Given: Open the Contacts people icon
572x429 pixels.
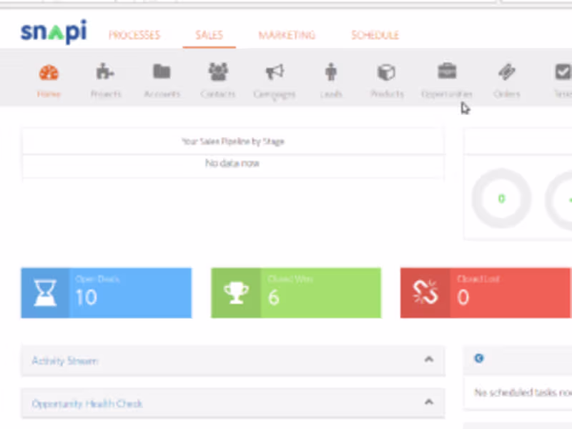Looking at the screenshot, I should (218, 71).
